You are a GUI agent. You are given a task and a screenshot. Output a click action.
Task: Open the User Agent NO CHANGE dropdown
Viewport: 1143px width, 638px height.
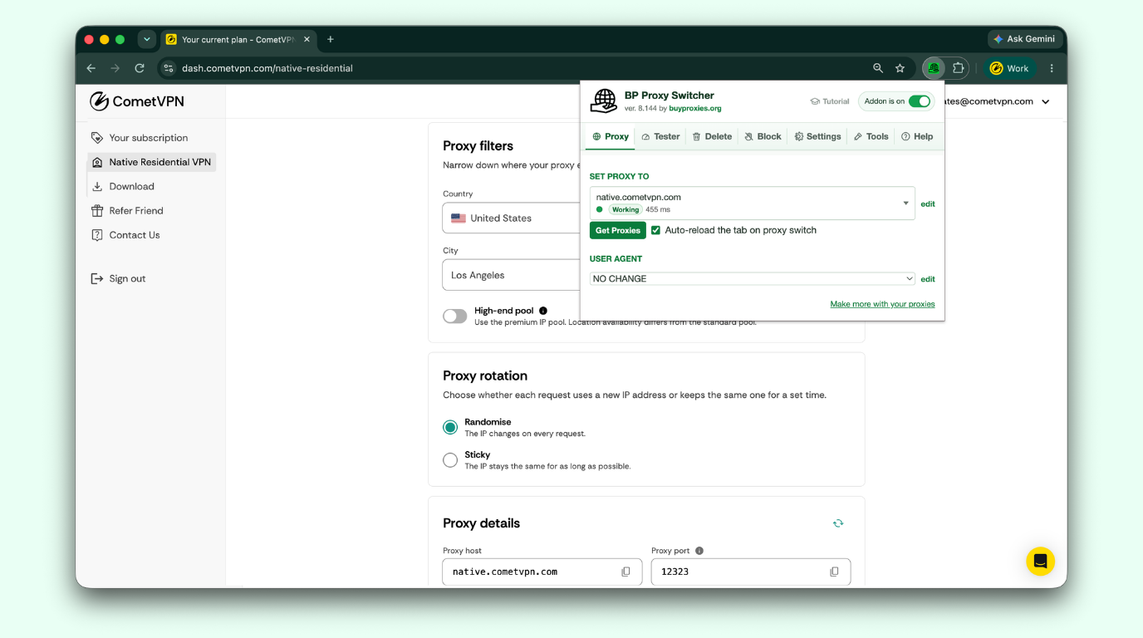(x=753, y=279)
